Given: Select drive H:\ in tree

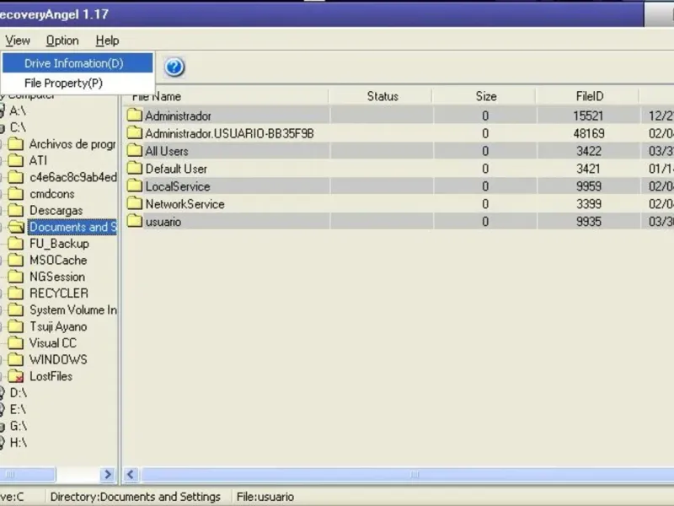Looking at the screenshot, I should (18, 442).
